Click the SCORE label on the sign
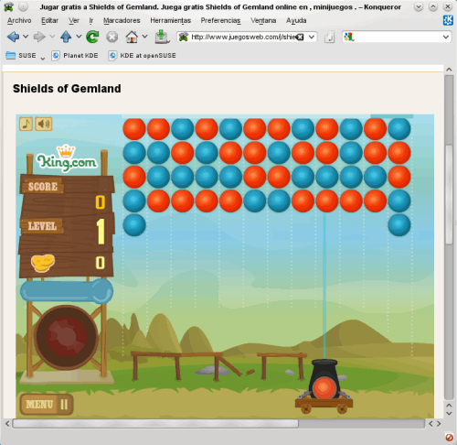The height and width of the screenshot is (445, 457). click(x=42, y=187)
